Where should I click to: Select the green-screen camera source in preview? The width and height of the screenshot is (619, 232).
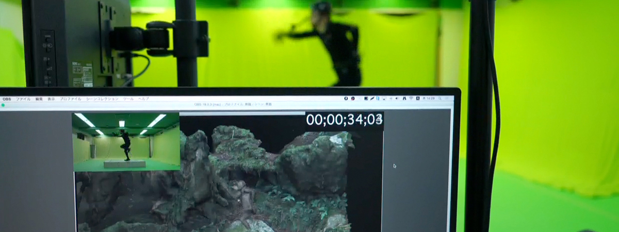(126, 142)
